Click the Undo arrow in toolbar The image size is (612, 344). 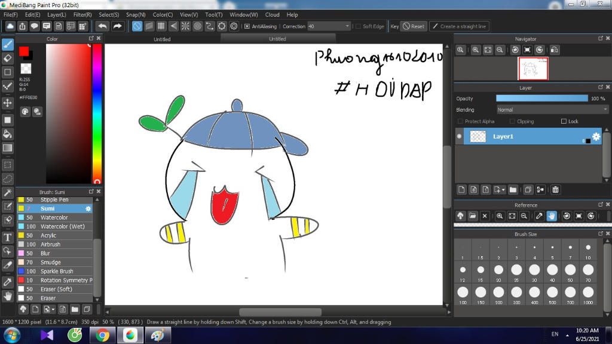point(103,26)
